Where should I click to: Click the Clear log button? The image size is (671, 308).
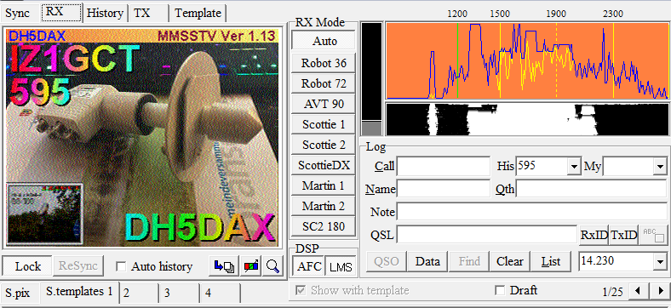[x=510, y=261]
